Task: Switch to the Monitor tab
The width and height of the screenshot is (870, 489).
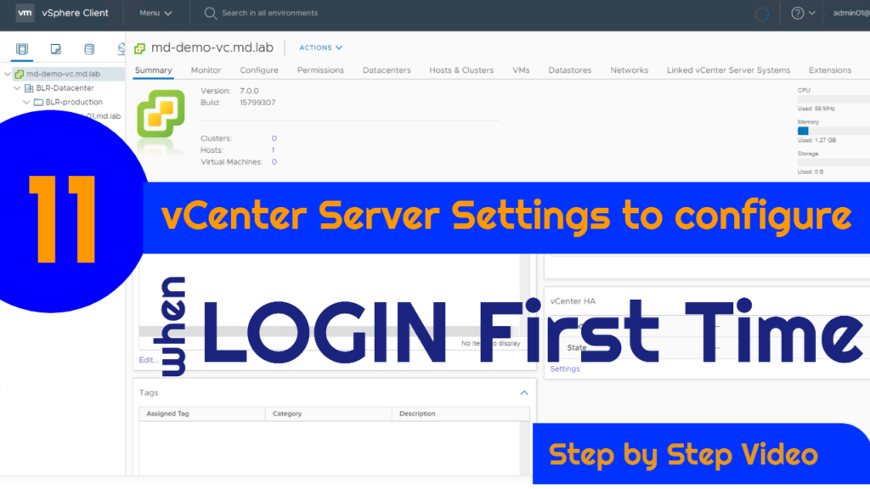Action: (x=206, y=70)
